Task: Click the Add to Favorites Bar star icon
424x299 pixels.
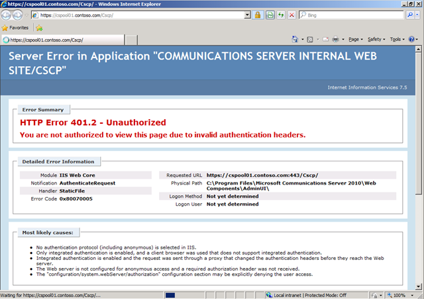Action: point(38,28)
